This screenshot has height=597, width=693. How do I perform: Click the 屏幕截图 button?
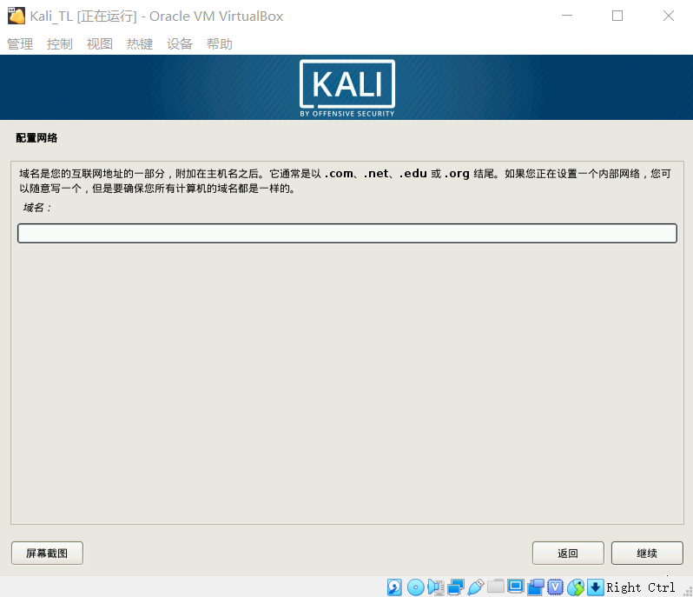pos(47,554)
